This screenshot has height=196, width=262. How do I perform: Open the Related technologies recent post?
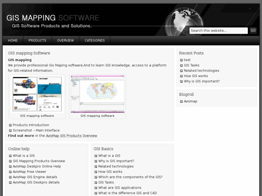(201, 71)
